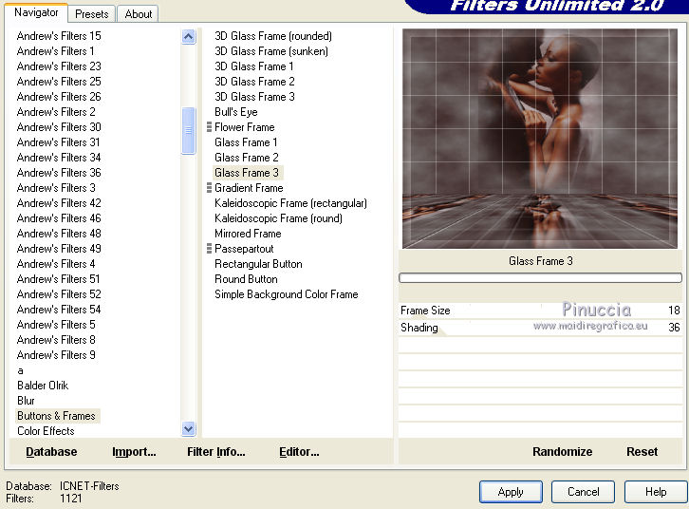Screen dimensions: 689x509
Task: Choose Glass Frame 1 filter
Action: (x=246, y=142)
